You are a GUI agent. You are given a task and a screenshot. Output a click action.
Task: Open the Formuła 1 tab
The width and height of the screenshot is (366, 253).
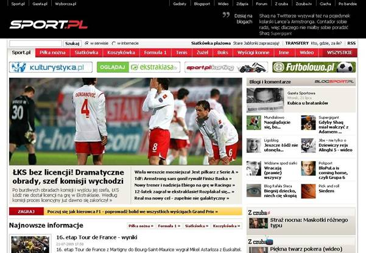[x=155, y=53]
